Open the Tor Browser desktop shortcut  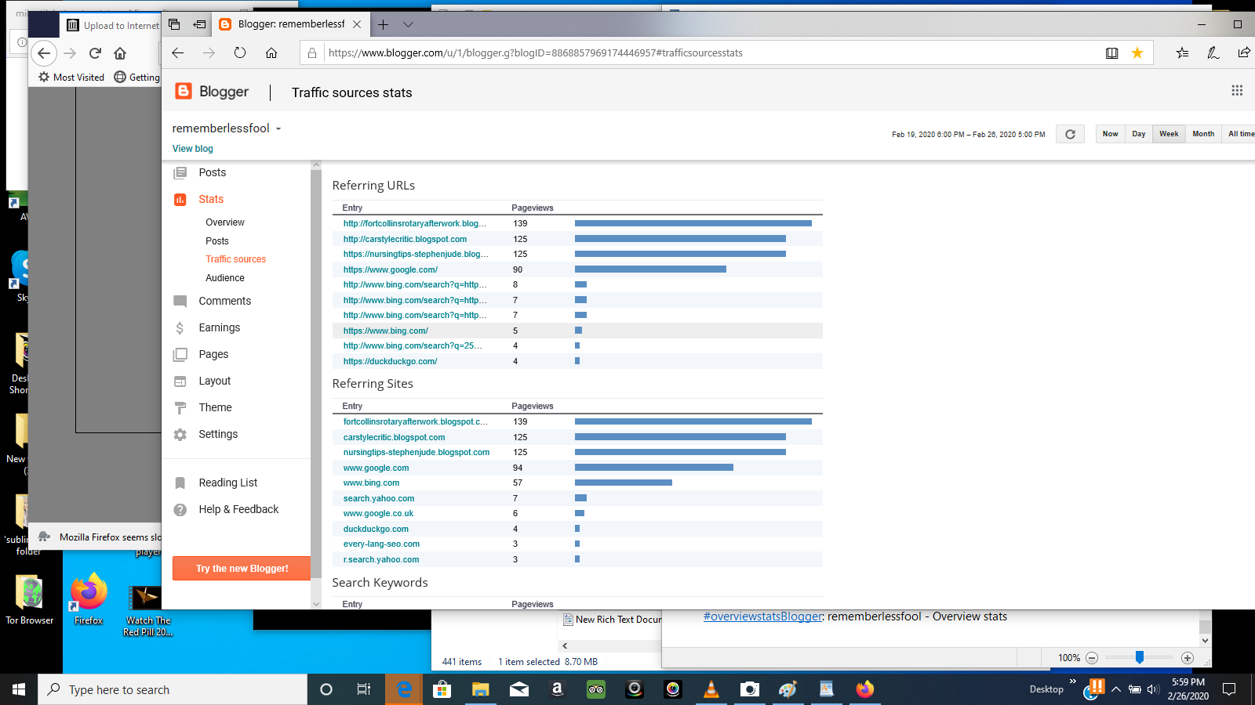point(30,600)
